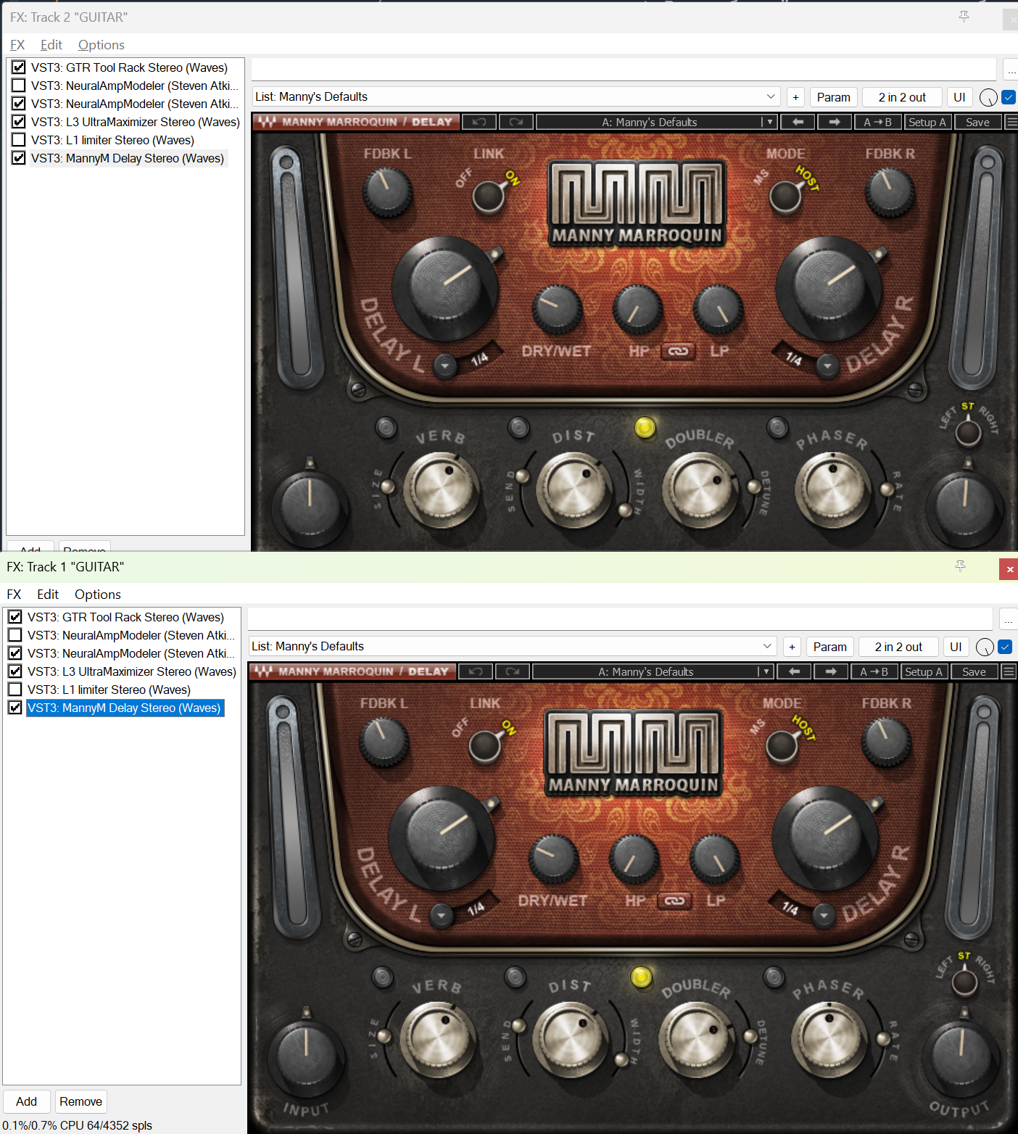The width and height of the screenshot is (1018, 1134).
Task: Open Delay R 1/4 sync dropdown, Track 2
Action: point(827,366)
